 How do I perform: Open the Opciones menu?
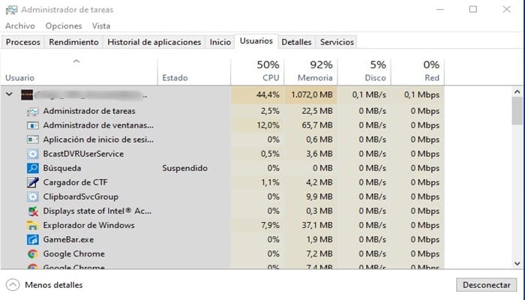(64, 25)
